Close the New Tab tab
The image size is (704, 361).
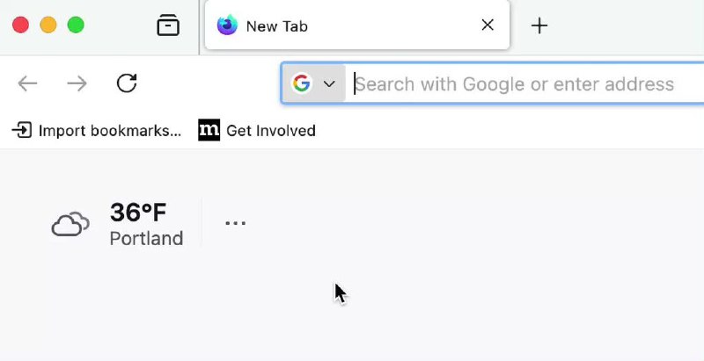pyautogui.click(x=488, y=25)
